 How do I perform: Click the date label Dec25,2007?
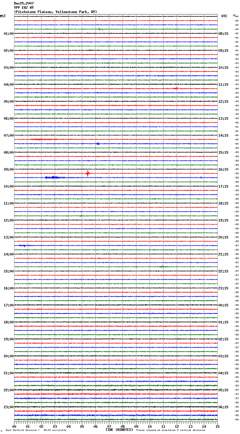[x=24, y=3]
